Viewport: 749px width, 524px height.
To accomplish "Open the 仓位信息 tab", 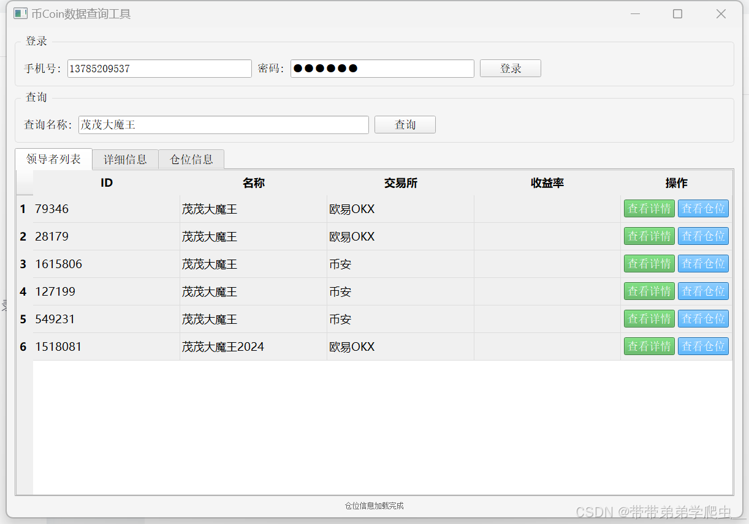I will tap(191, 160).
